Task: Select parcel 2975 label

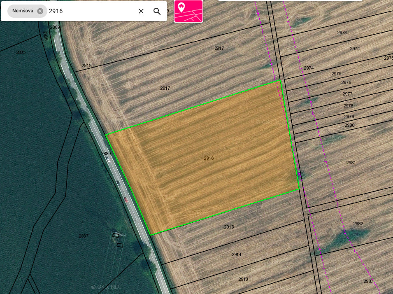Action: (336, 74)
